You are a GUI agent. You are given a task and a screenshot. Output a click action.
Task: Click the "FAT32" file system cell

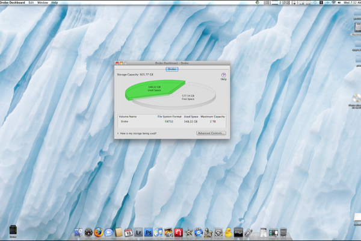click(169, 121)
